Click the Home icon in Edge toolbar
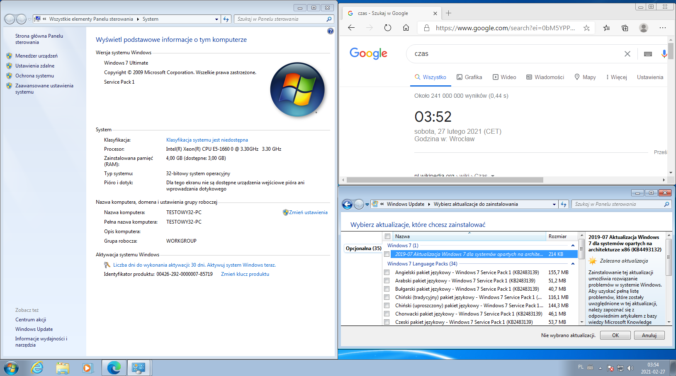This screenshot has width=676, height=376. [x=406, y=28]
